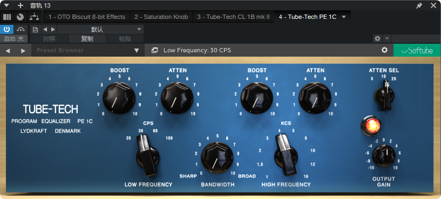Expand the dropdown arrow beside host gear

coord(387,38)
